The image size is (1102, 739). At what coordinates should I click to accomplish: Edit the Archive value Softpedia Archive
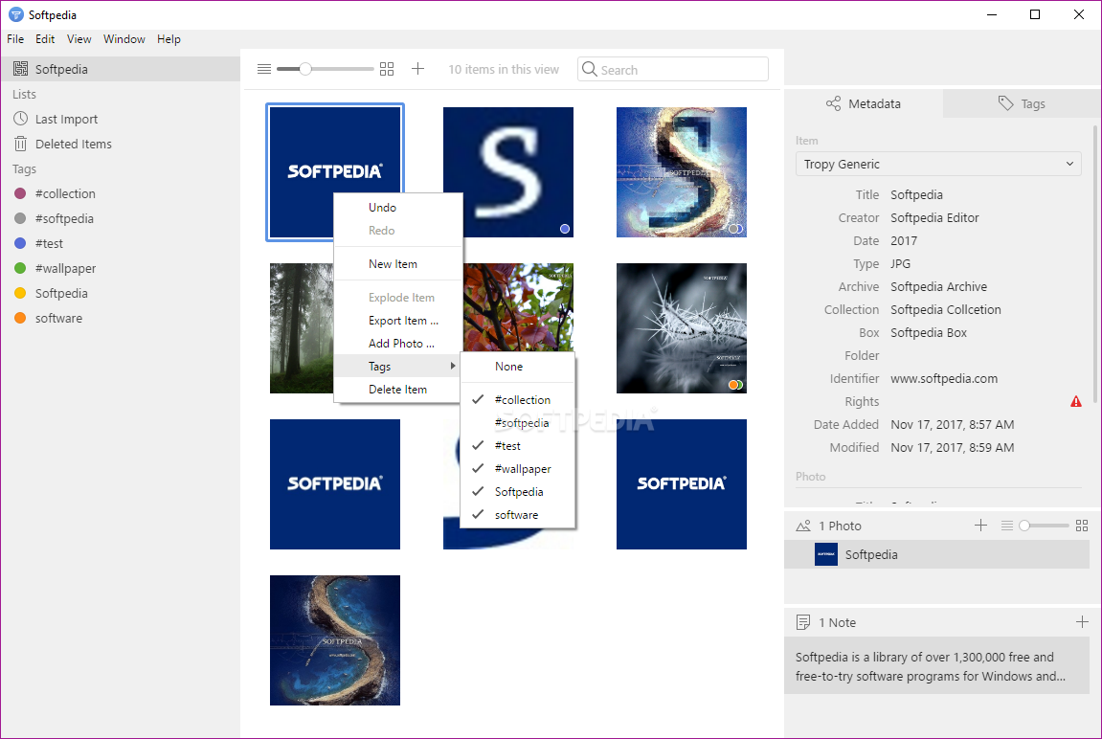click(x=938, y=286)
